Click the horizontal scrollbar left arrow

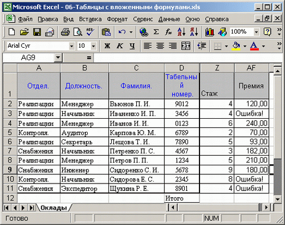(173, 207)
